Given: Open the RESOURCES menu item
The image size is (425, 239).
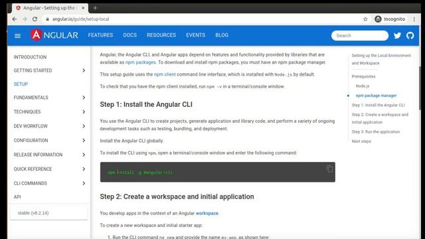Looking at the screenshot, I should click(x=161, y=35).
